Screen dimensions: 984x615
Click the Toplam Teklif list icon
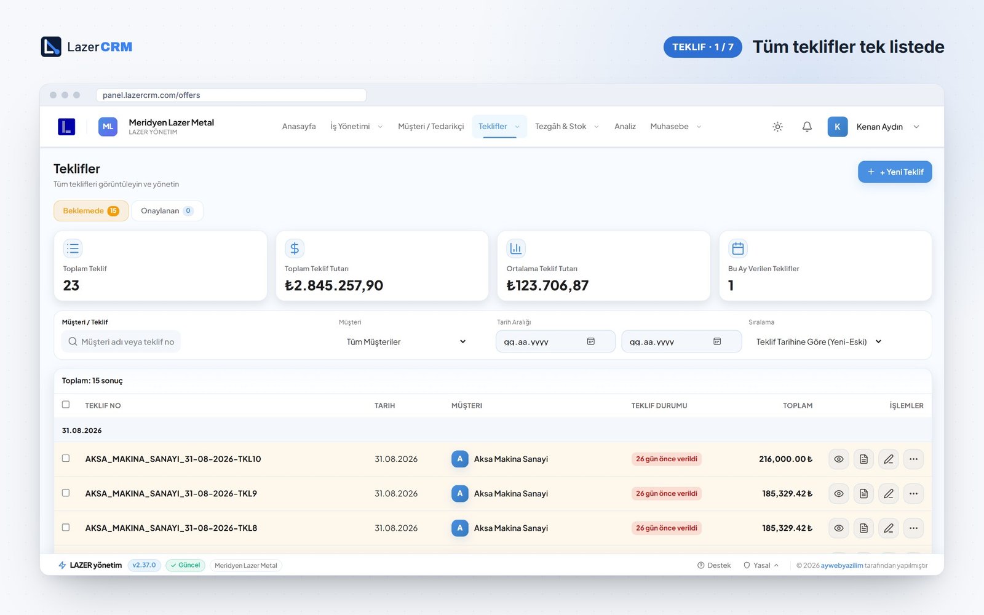(x=73, y=248)
